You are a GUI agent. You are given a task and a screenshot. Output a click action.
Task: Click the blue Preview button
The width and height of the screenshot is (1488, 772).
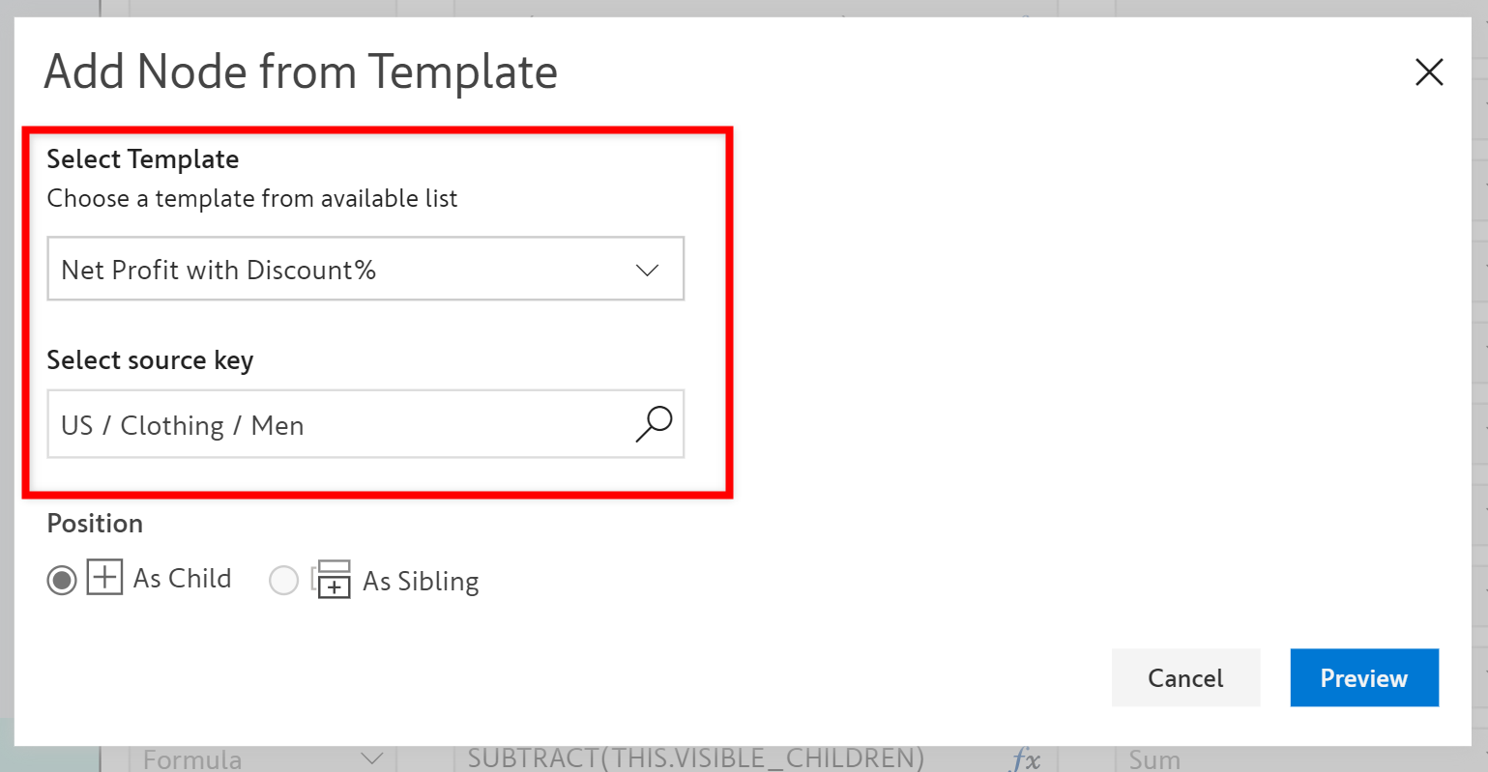coord(1363,677)
